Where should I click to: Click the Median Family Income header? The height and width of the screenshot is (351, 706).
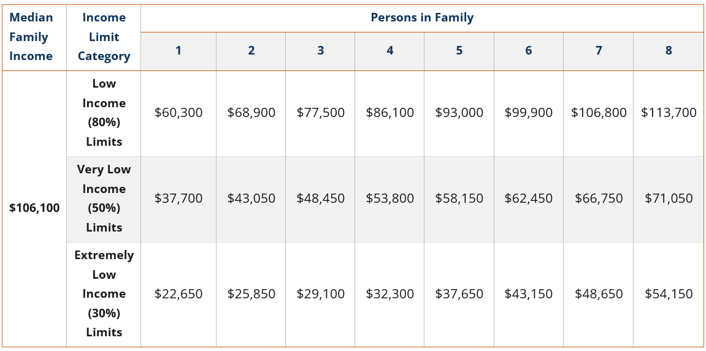pyautogui.click(x=31, y=37)
